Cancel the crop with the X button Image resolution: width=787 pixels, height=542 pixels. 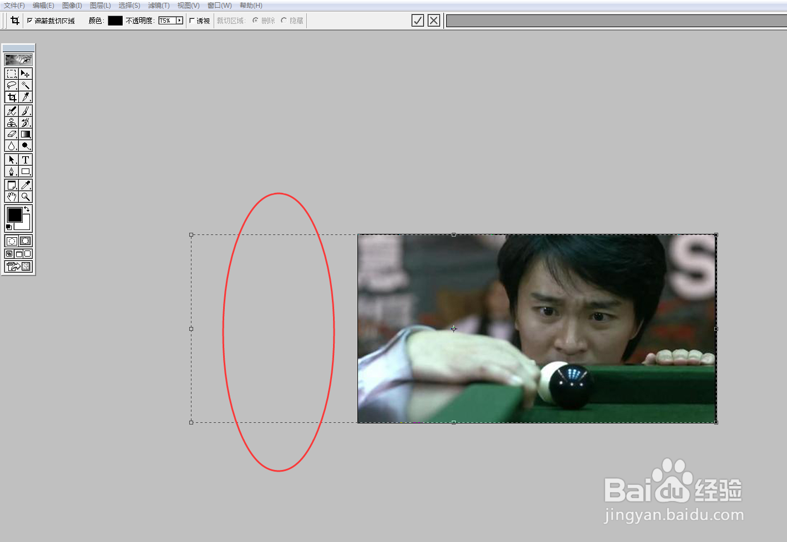[x=434, y=21]
